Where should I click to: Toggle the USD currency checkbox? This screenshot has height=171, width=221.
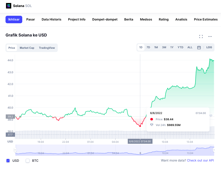point(8,160)
